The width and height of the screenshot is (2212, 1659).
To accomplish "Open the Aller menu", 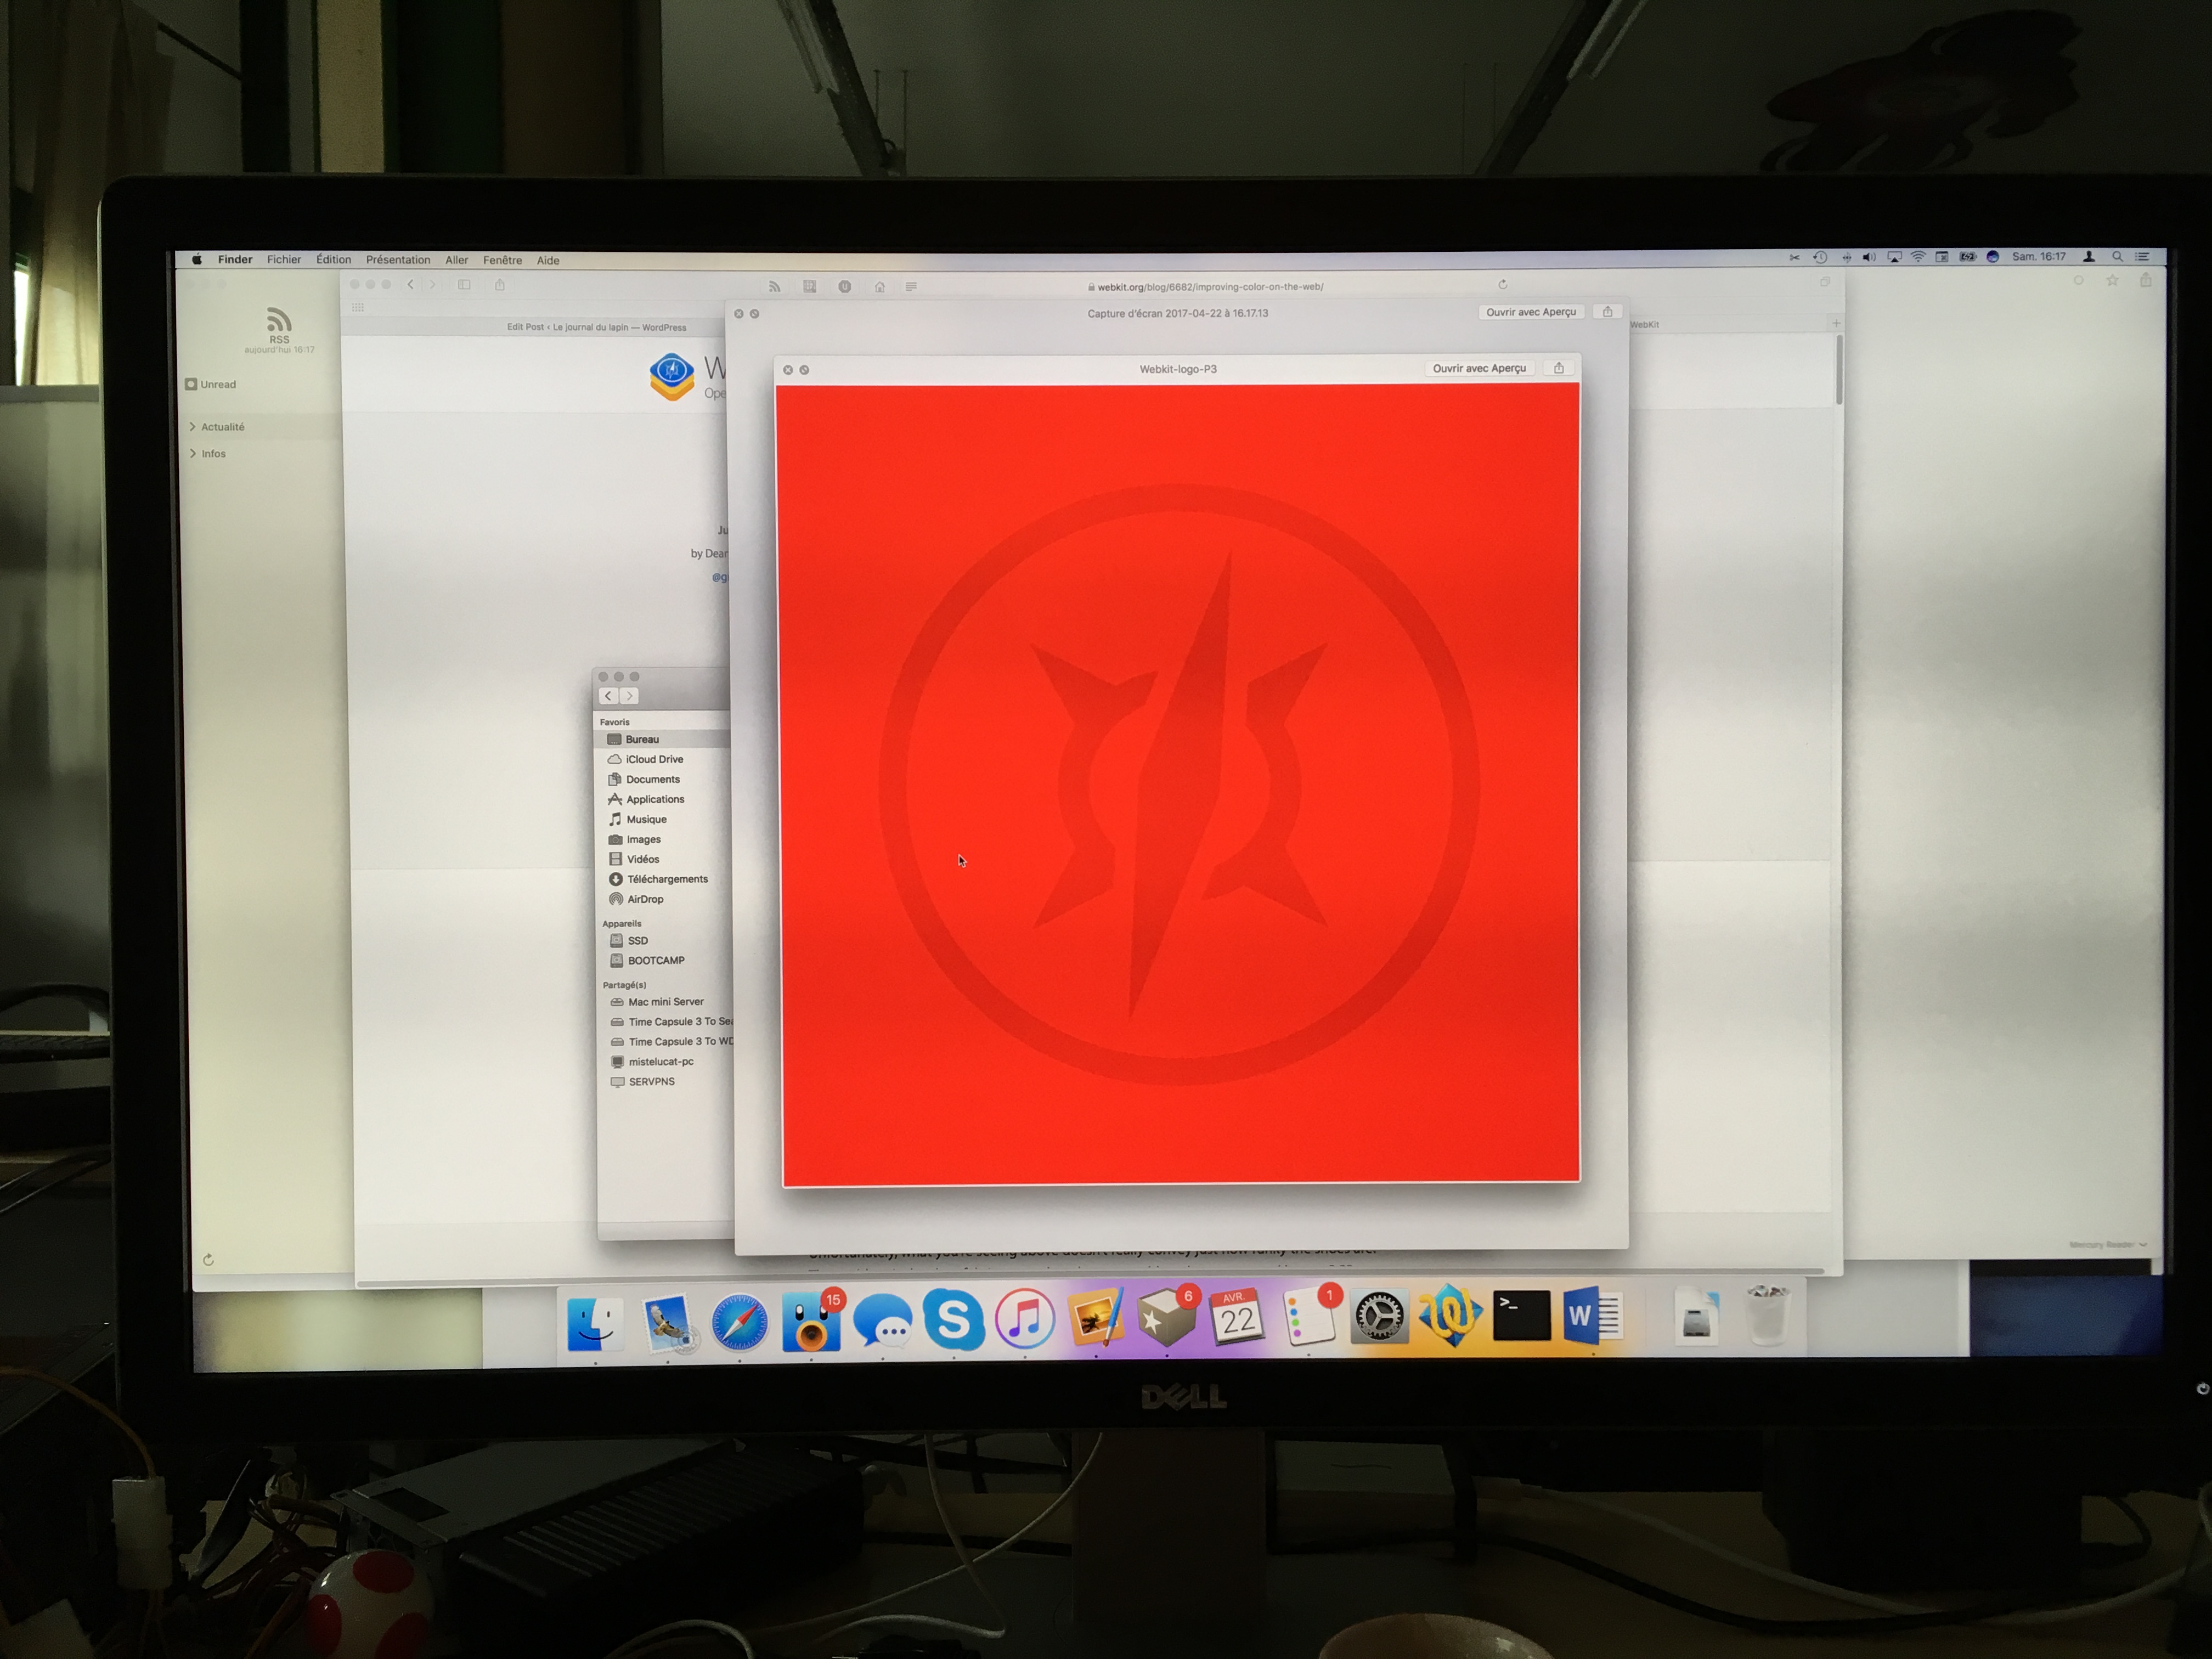I will click(457, 260).
